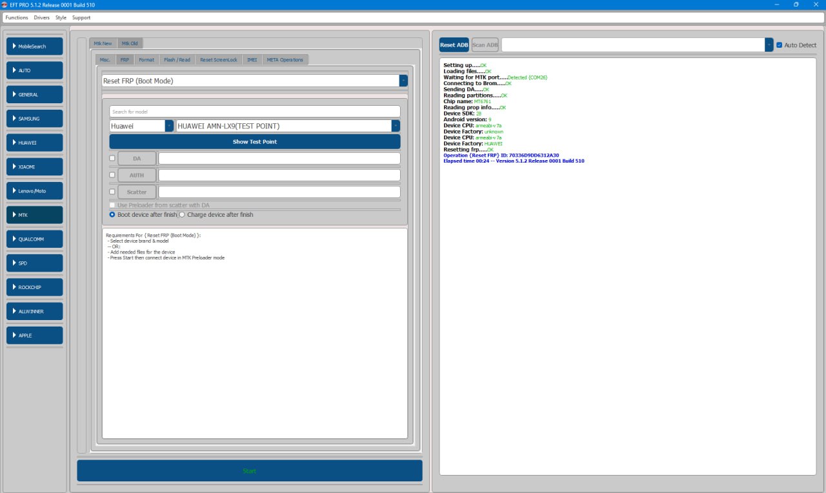Expand the HUAWEI sidebar category
The image size is (826, 493).
pyautogui.click(x=35, y=143)
